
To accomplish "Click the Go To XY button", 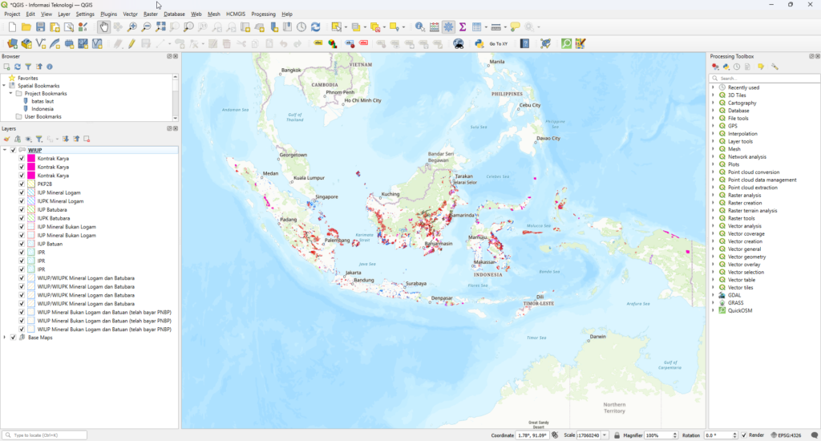I will point(498,43).
